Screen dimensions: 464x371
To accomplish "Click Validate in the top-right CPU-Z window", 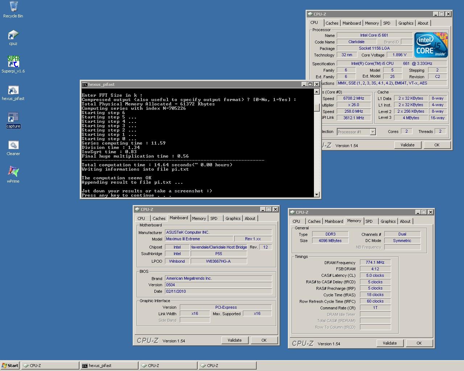I will click(x=407, y=145).
